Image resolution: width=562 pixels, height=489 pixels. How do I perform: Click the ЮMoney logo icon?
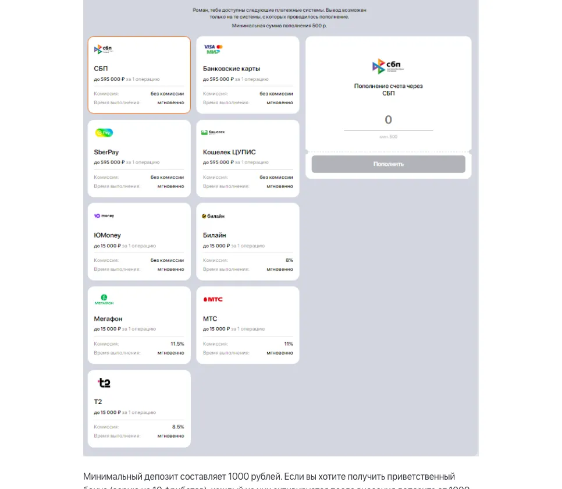pos(104,215)
